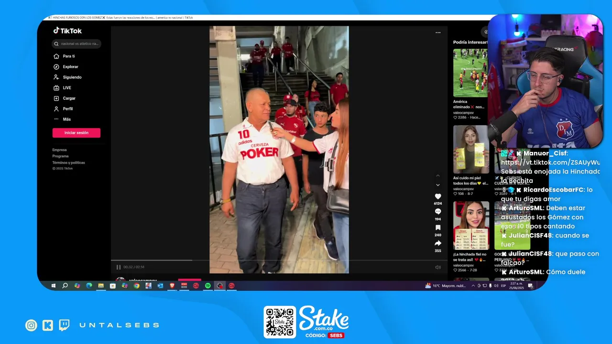612x344 pixels.
Task: Click the TikTok logo
Action: click(67, 31)
